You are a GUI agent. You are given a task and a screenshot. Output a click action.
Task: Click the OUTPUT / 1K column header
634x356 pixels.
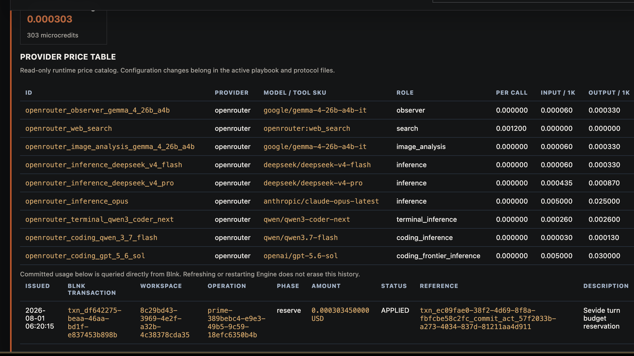609,93
